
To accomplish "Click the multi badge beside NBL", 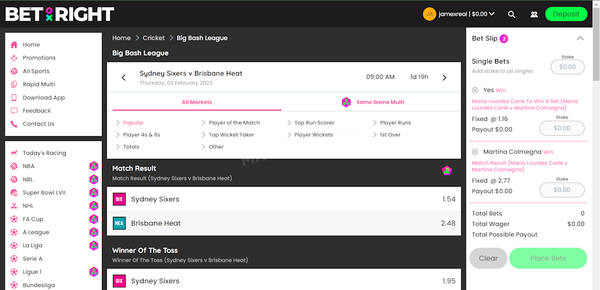I will tap(94, 179).
